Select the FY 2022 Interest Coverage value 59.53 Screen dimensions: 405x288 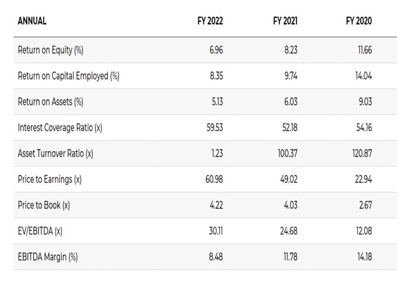pyautogui.click(x=215, y=128)
